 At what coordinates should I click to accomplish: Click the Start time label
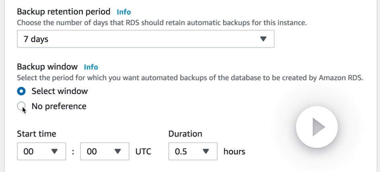coord(37,134)
